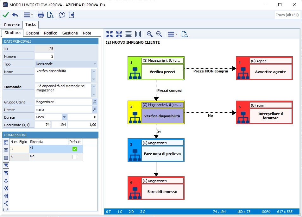Click the Domanda text field

(63, 90)
